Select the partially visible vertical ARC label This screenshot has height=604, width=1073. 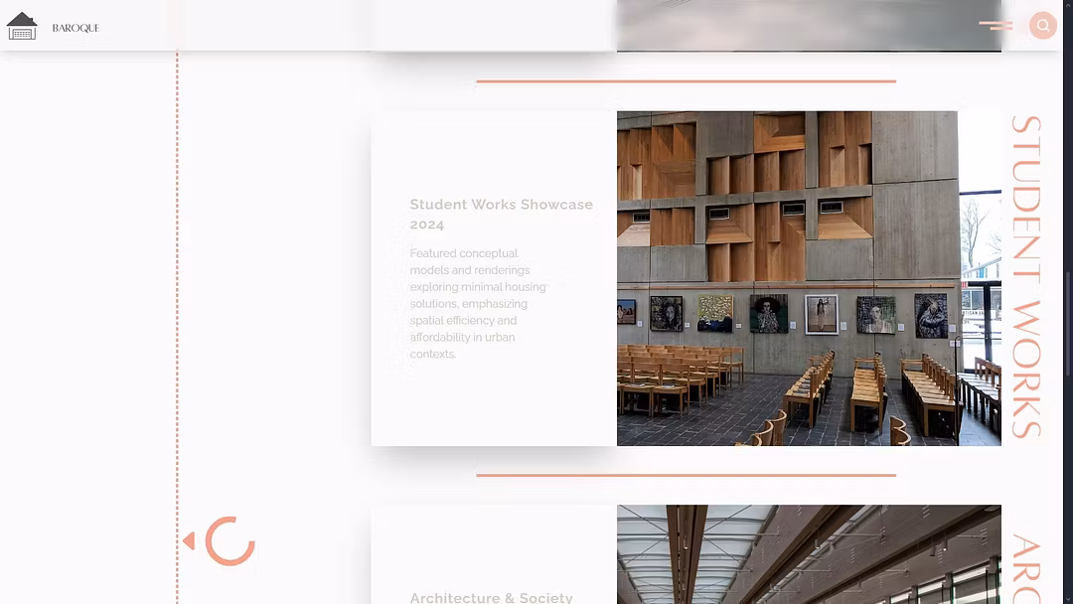pyautogui.click(x=1025, y=569)
